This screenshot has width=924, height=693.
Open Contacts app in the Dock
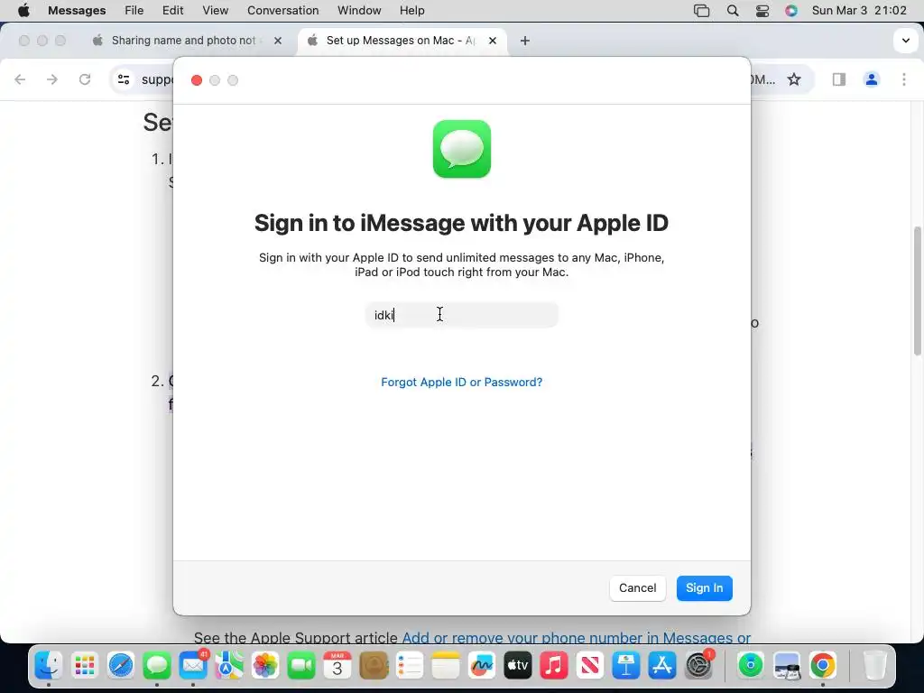(x=374, y=665)
